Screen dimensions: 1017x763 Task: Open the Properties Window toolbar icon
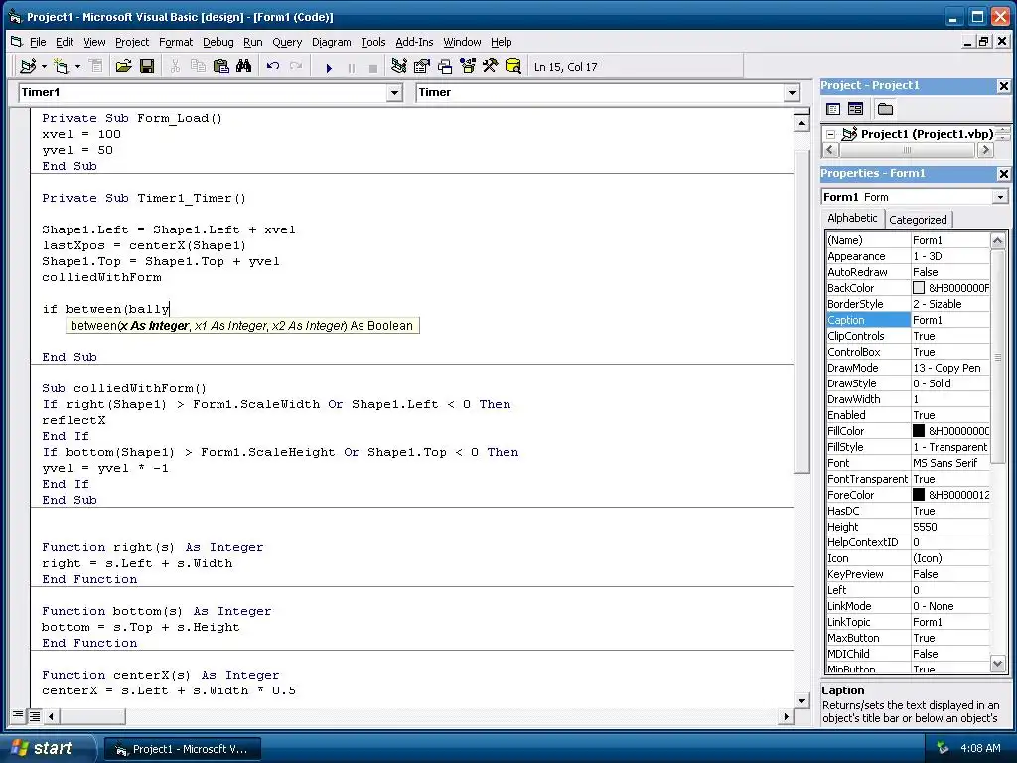[421, 66]
